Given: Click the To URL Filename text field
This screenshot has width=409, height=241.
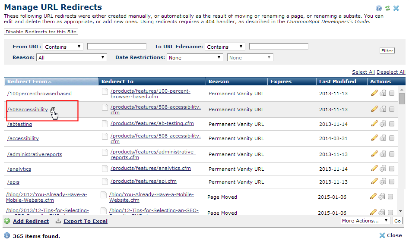Looking at the screenshot, I should [279, 47].
